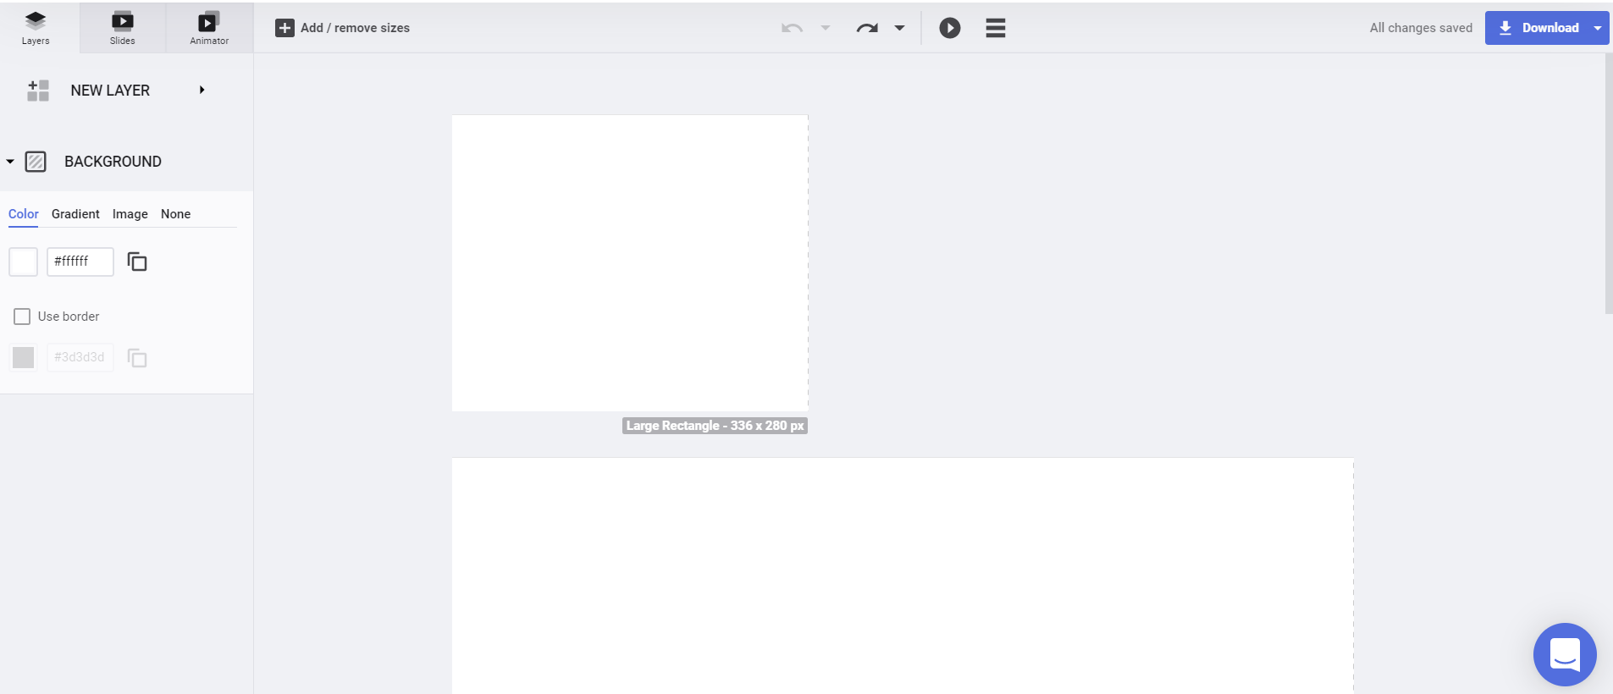Click Add / remove sizes

343,28
